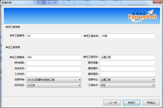The image size is (163, 108).
Task: Focus the 单位工程名称 field
Action: (127, 57)
